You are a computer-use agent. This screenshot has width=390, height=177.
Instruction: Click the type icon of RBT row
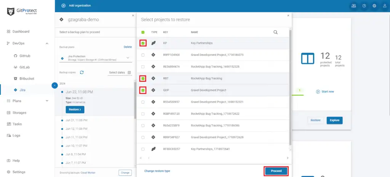(153, 78)
